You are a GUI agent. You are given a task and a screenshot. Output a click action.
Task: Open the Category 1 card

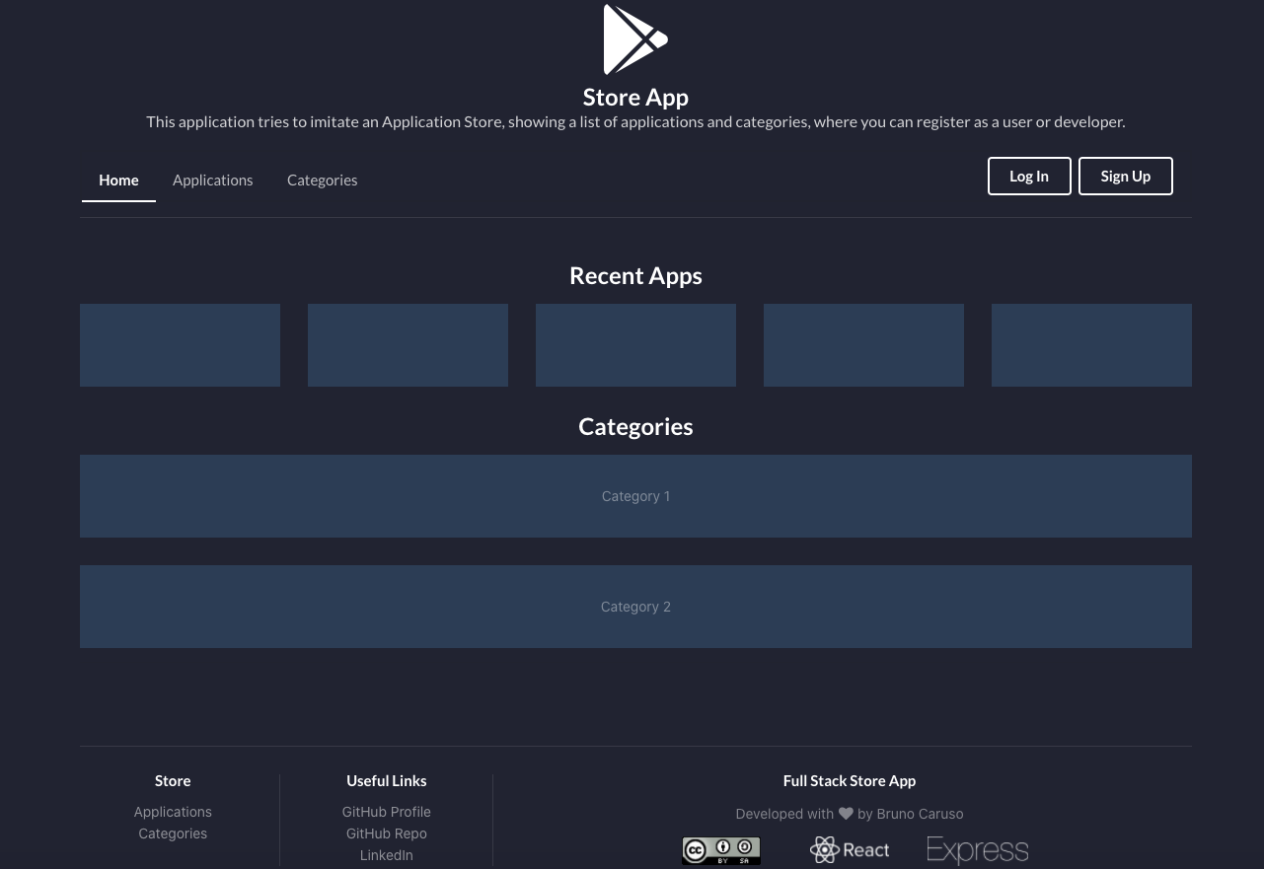tap(635, 496)
